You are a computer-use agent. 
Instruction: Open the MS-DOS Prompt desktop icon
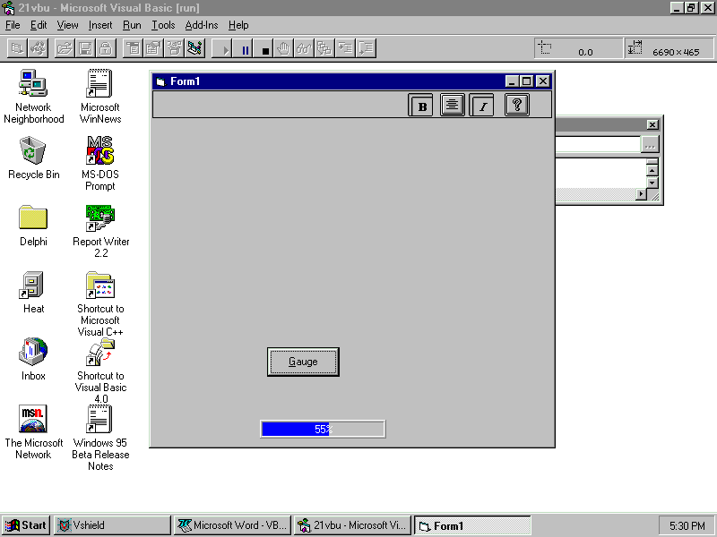99,150
